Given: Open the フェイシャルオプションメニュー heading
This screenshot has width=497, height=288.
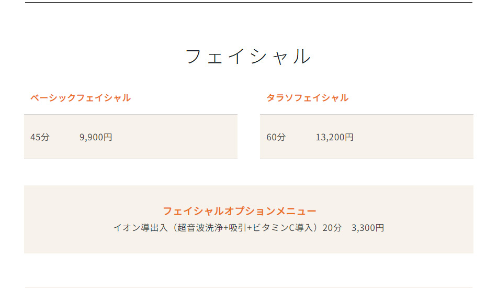Looking at the screenshot, I should coord(240,211).
